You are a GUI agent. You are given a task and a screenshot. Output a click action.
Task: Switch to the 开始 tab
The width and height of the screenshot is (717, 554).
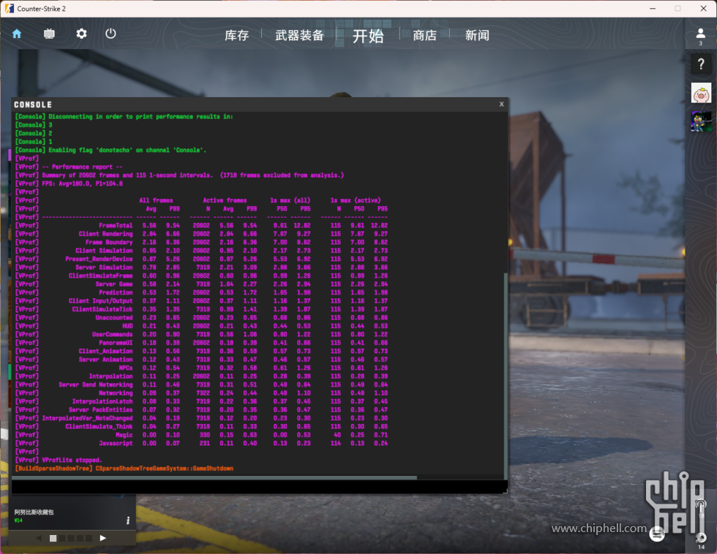pyautogui.click(x=368, y=36)
